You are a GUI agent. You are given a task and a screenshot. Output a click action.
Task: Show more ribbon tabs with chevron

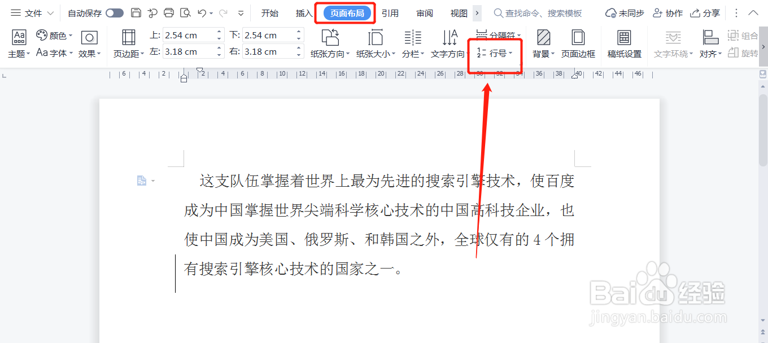[477, 13]
